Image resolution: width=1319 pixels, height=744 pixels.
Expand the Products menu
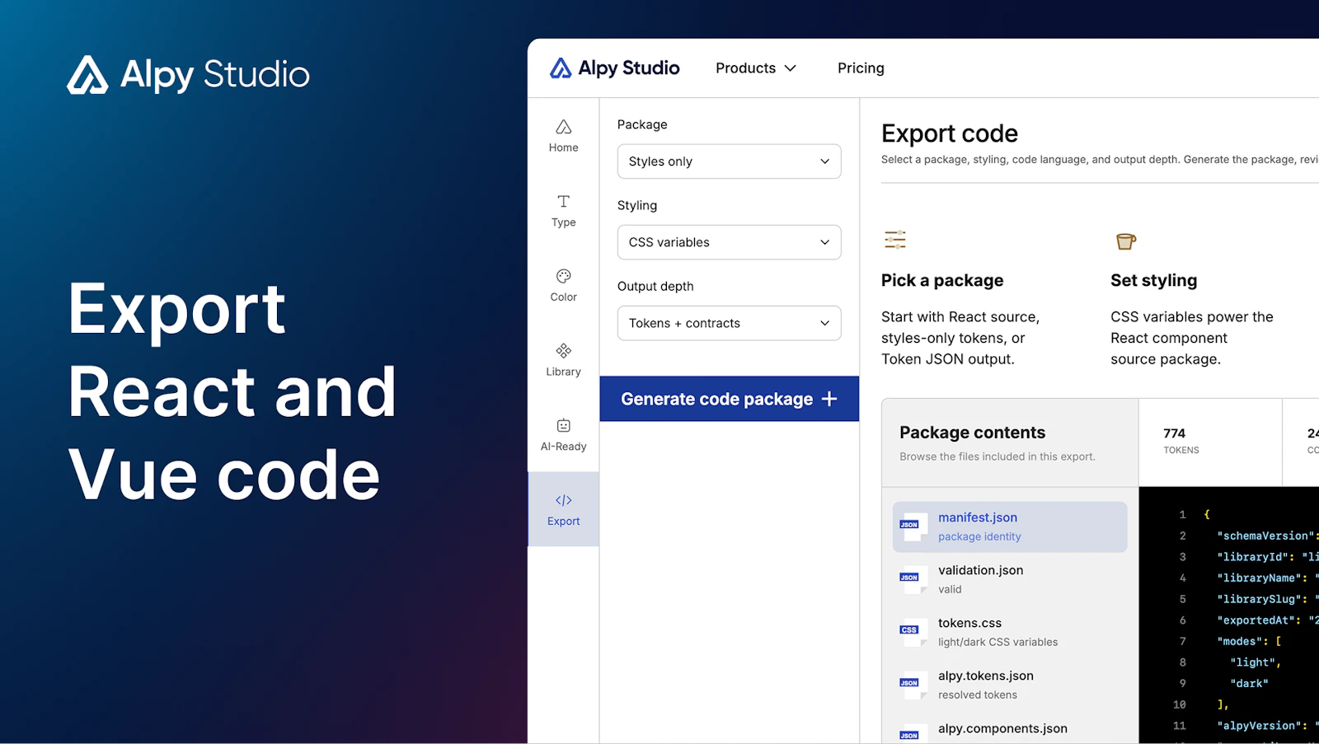point(756,68)
